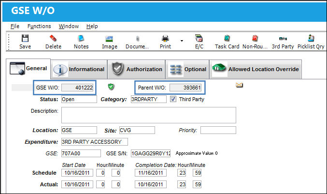Switch to the Optional tab

click(187, 69)
